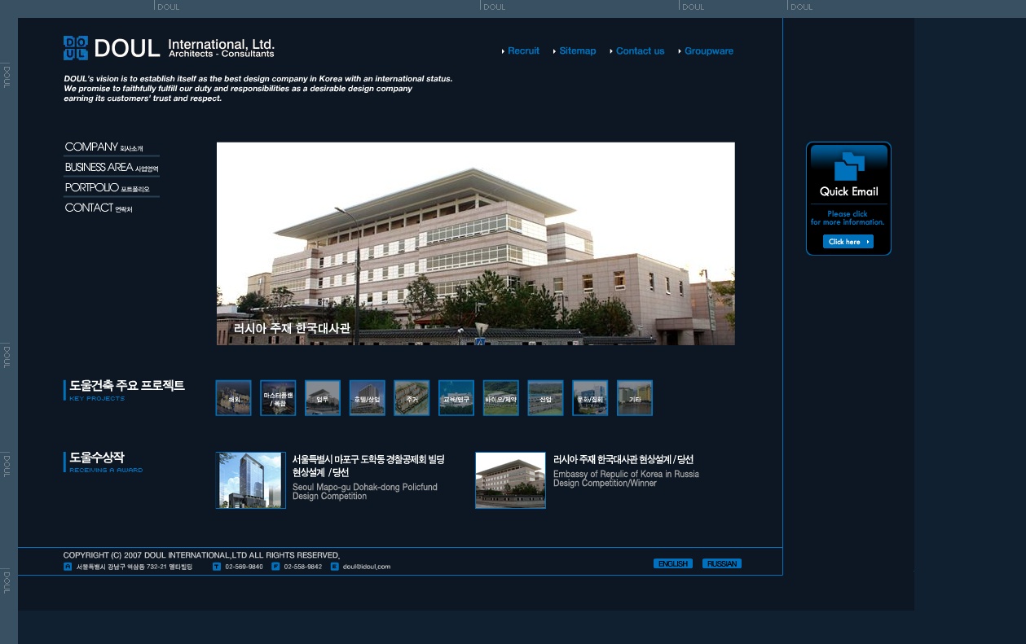Viewport: 1026px width, 644px height.
Task: Click the email icon in footer
Action: coord(335,567)
